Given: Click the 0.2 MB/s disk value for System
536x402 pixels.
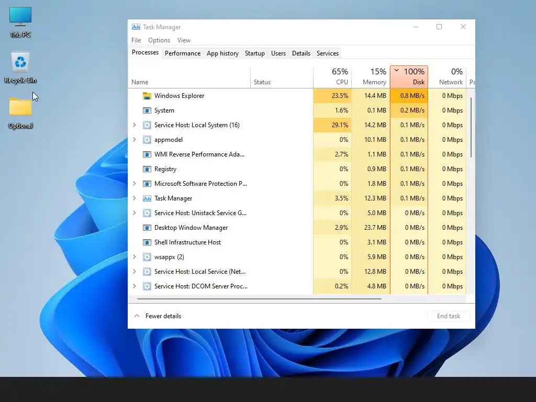Looking at the screenshot, I should [x=409, y=110].
